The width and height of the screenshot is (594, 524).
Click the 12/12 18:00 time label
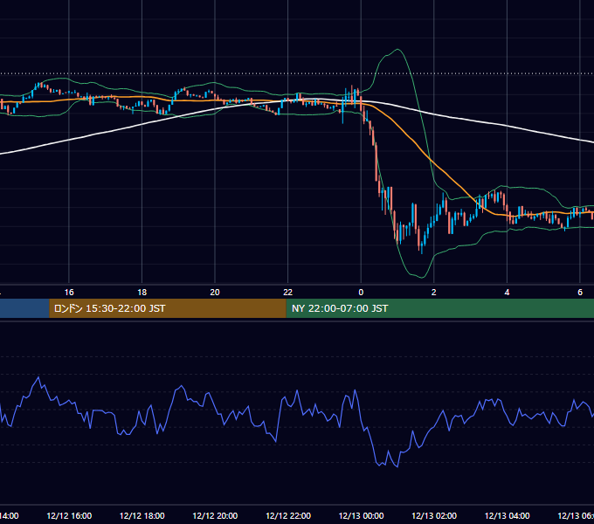(142, 515)
